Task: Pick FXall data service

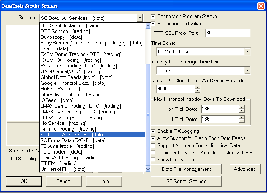Action: 93,48
